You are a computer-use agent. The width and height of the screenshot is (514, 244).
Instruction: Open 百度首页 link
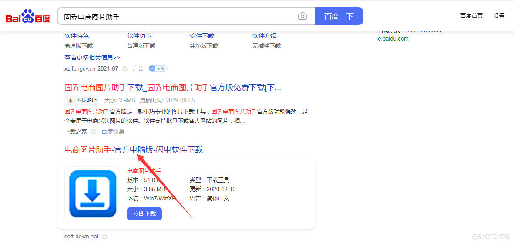471,16
